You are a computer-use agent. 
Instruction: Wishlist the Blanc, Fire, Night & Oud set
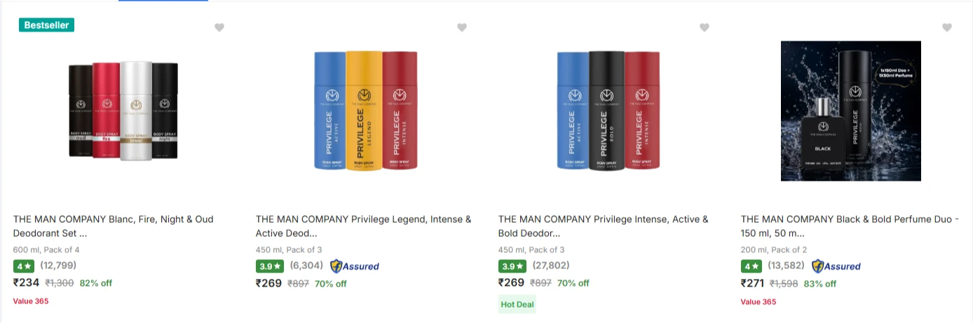(219, 27)
